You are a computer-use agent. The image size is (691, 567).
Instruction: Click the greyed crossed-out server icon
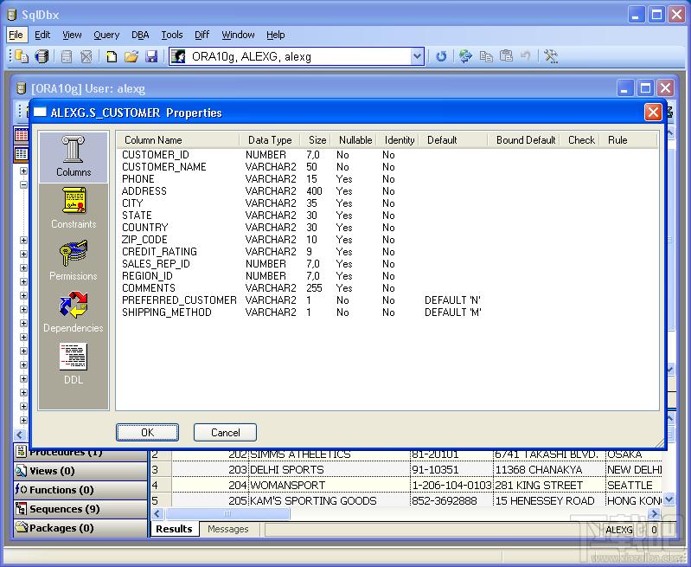click(x=86, y=56)
